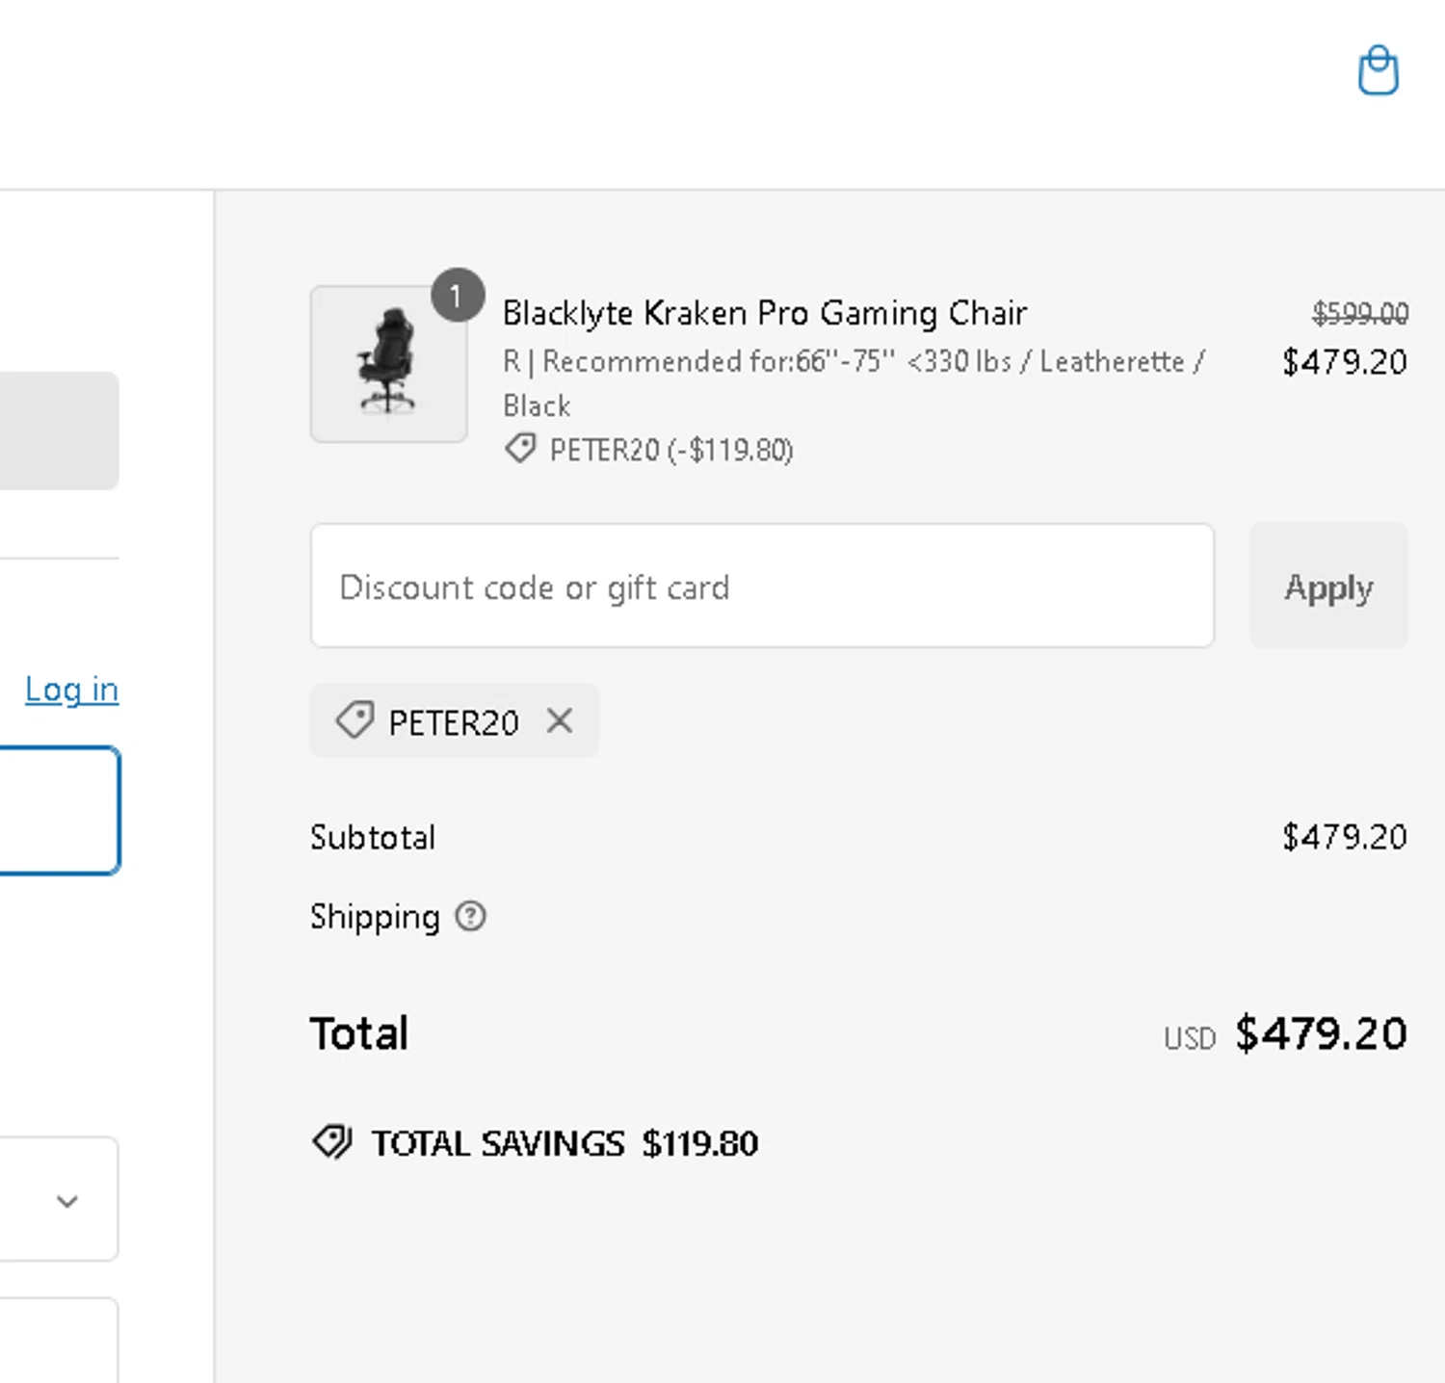Click the quantity badge showing 1
The height and width of the screenshot is (1383, 1445).
458,295
